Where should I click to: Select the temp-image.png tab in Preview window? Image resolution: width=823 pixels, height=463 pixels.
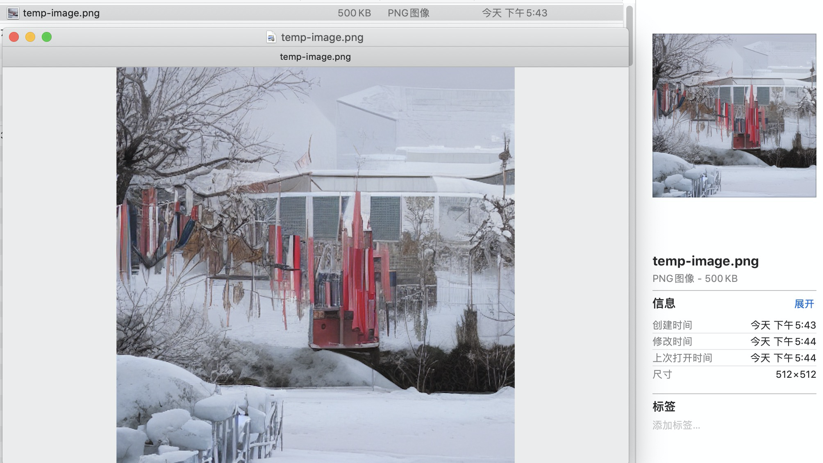(x=315, y=57)
